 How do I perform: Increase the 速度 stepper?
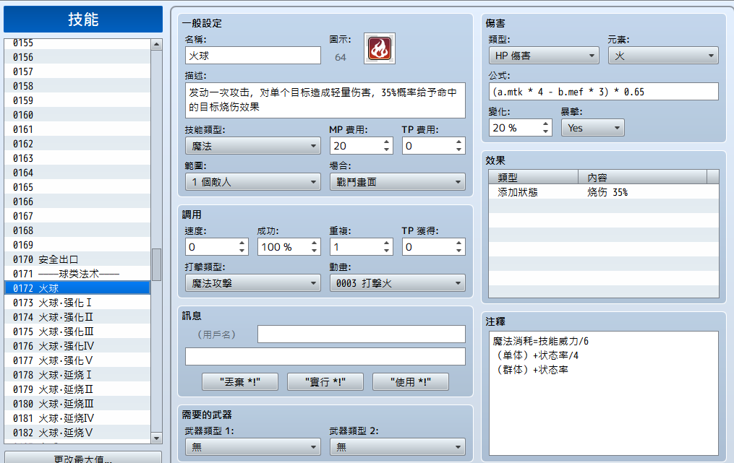(242, 243)
